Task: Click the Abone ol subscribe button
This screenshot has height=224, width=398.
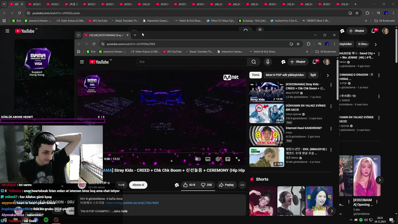Action: [x=138, y=185]
